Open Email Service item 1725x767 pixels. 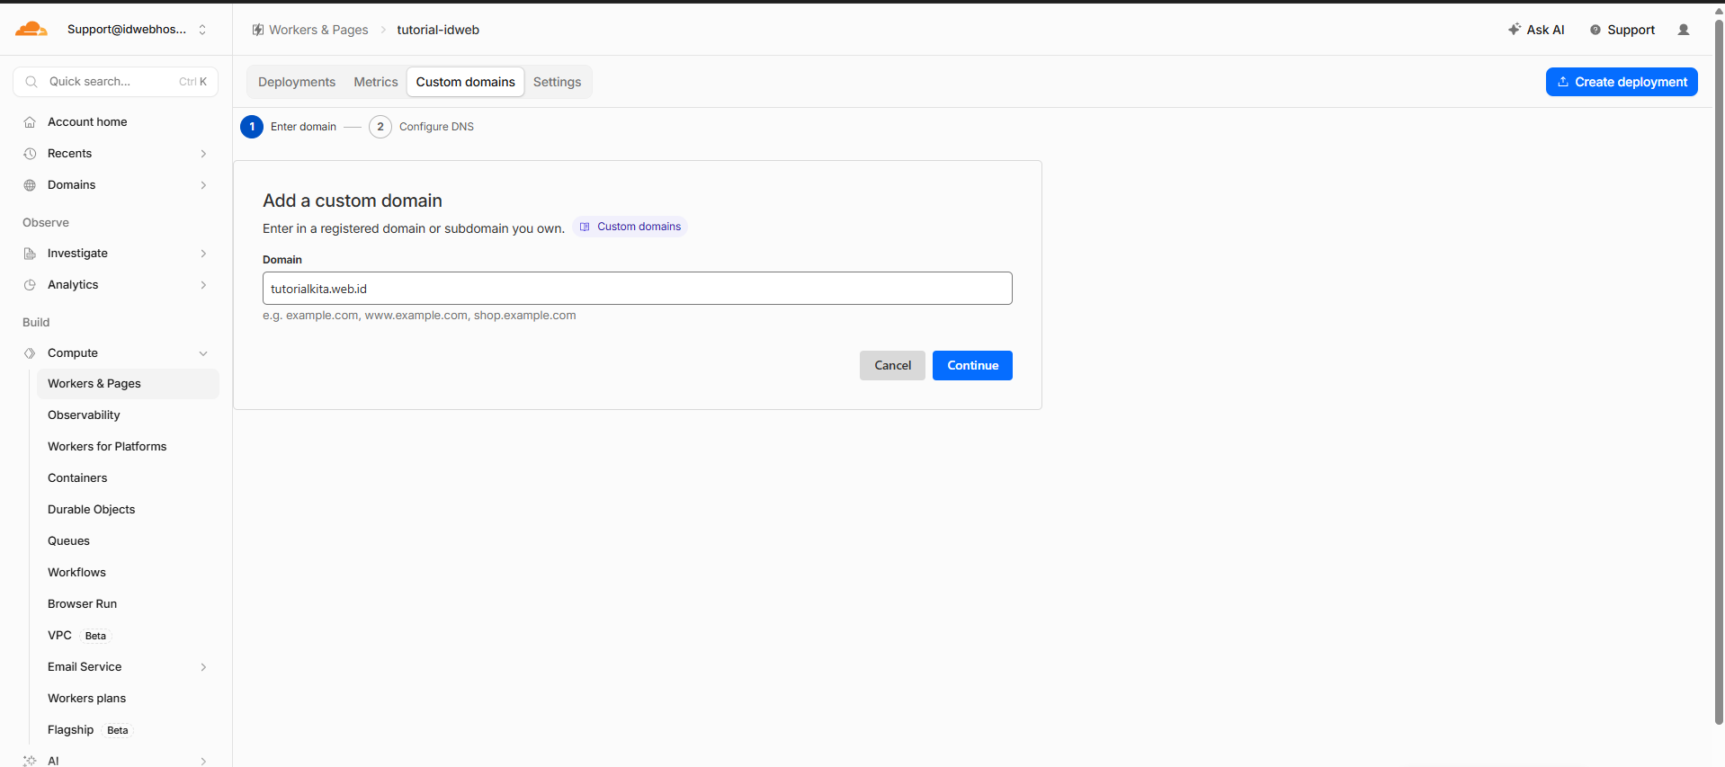pyautogui.click(x=85, y=667)
